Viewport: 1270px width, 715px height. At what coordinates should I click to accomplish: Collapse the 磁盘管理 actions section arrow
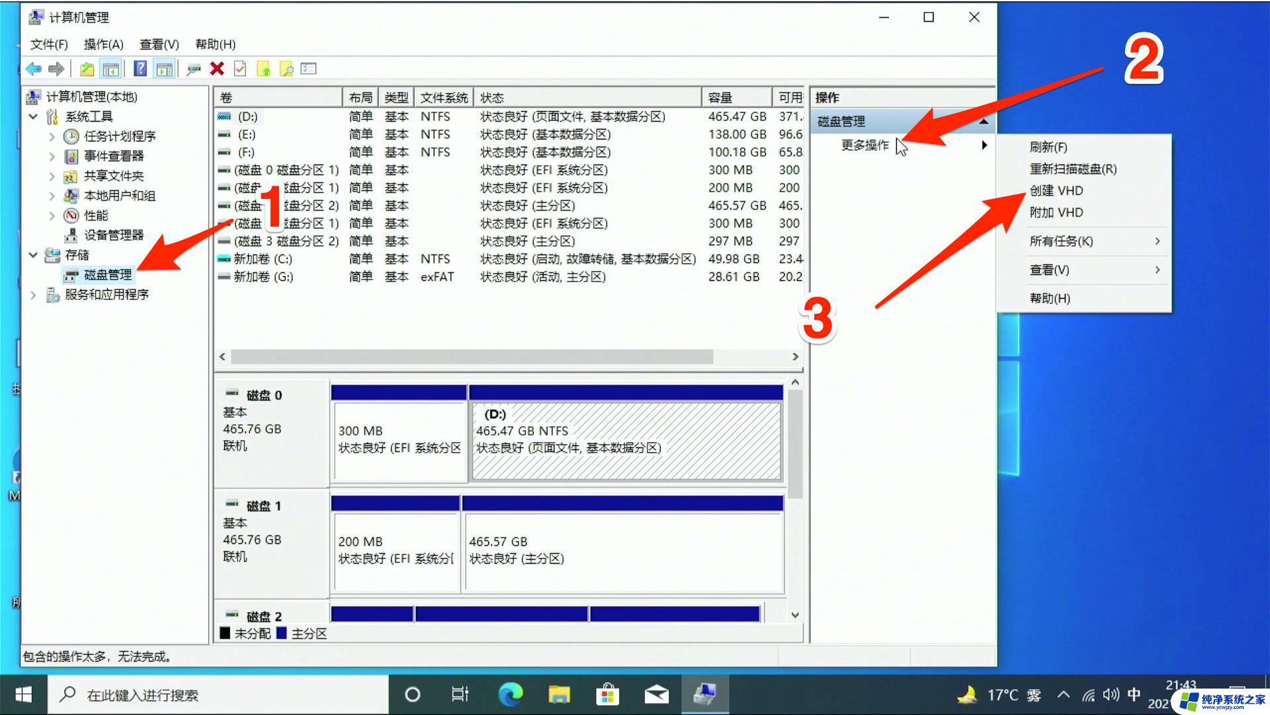click(984, 122)
